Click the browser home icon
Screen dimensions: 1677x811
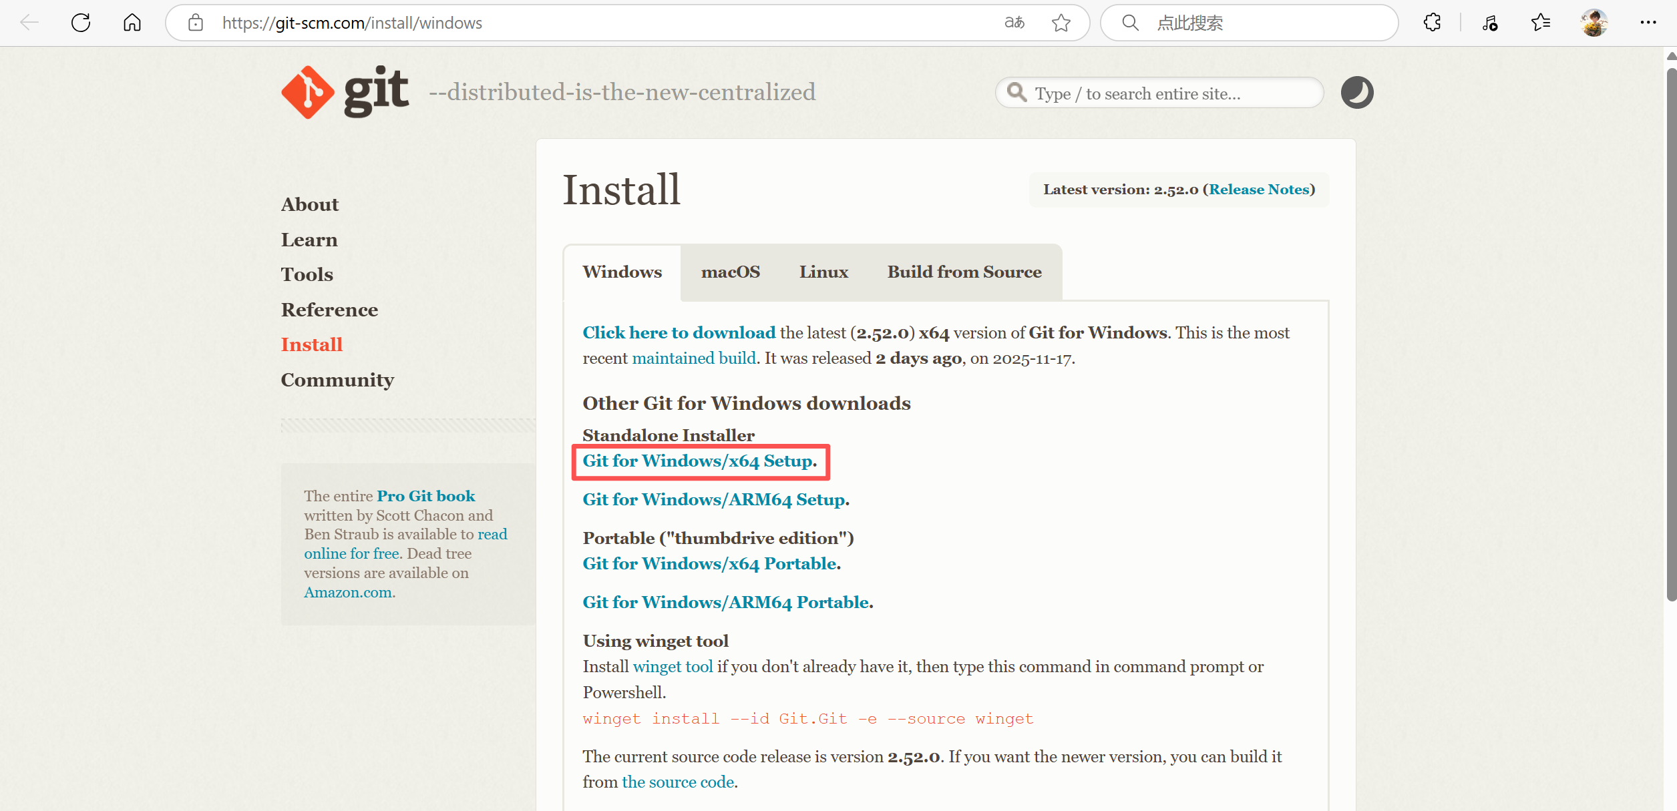click(132, 23)
